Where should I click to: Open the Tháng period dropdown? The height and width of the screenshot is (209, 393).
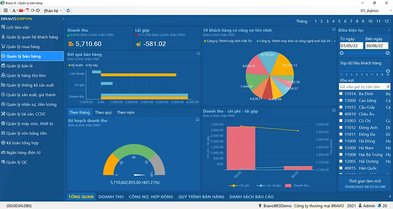(x=303, y=21)
